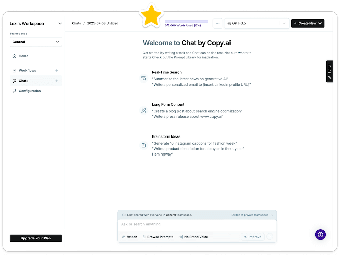This screenshot has width=340, height=255.
Task: Click the Long Form Content heading
Action: tap(168, 104)
